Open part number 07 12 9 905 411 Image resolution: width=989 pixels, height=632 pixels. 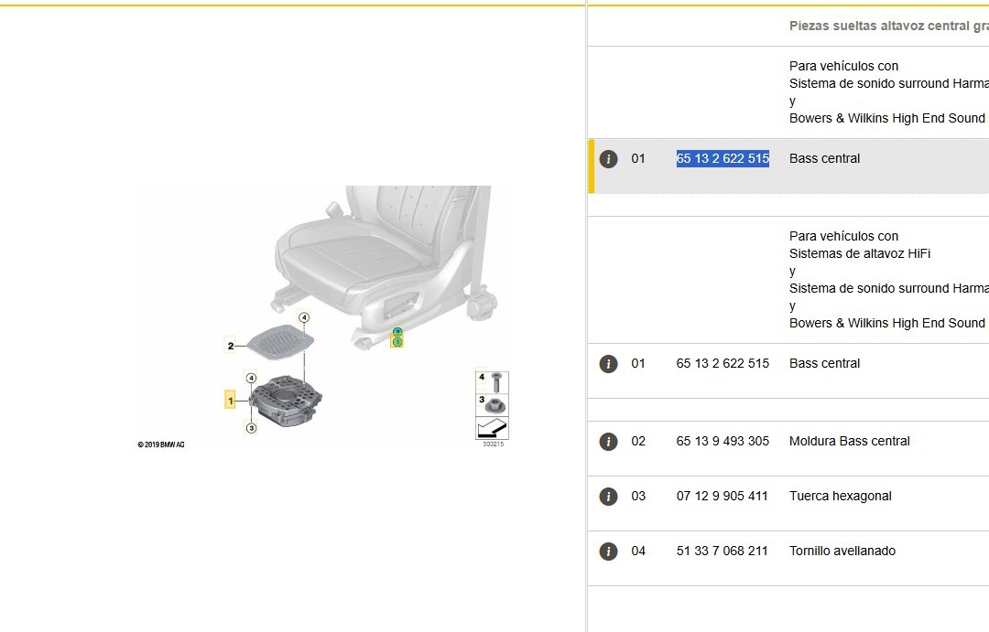click(723, 497)
